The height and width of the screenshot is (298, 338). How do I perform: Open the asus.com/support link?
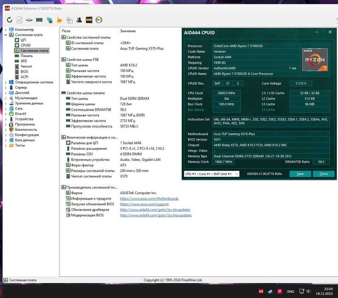tap(144, 204)
